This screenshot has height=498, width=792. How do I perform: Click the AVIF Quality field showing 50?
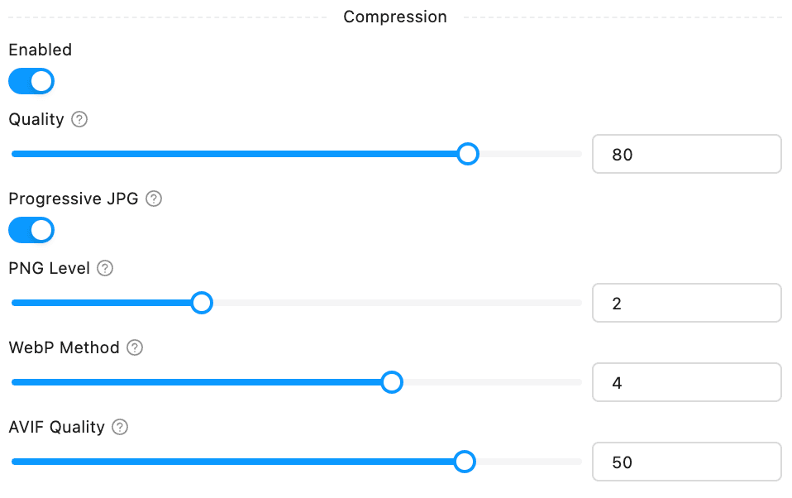pyautogui.click(x=686, y=462)
